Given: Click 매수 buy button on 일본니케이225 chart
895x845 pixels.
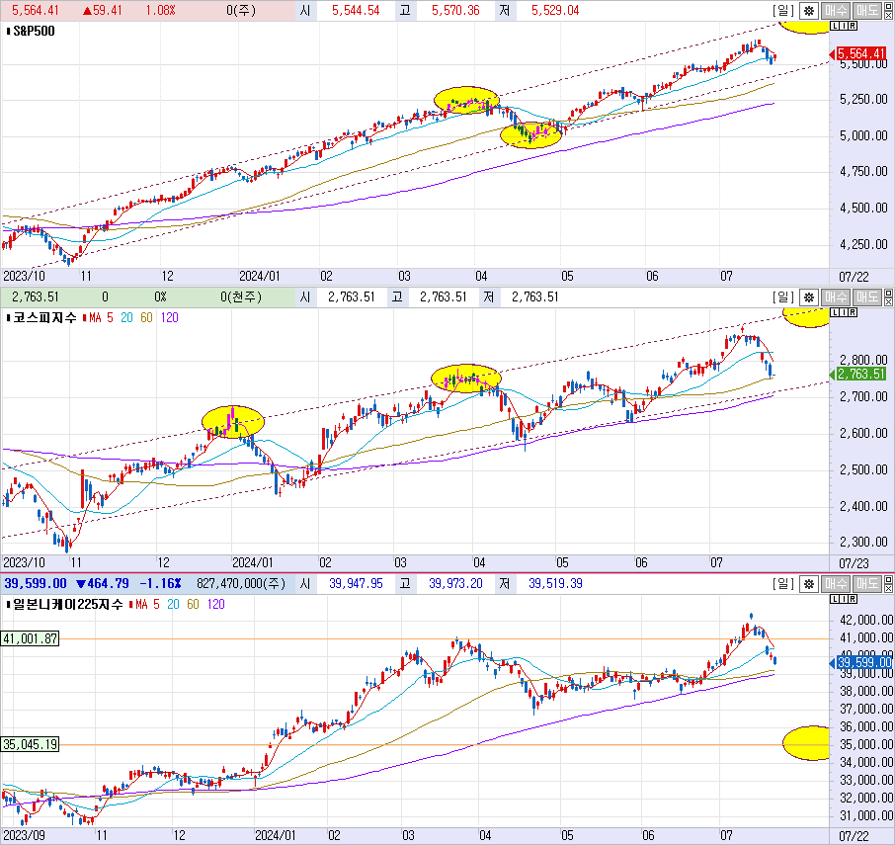Looking at the screenshot, I should 836,583.
